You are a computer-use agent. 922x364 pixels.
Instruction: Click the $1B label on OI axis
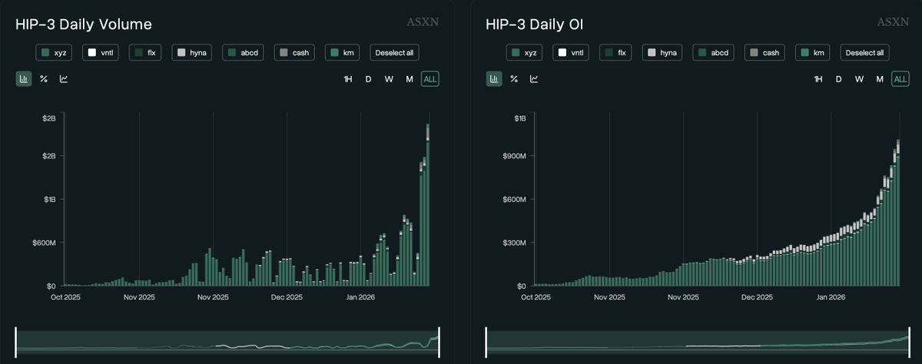pos(519,118)
